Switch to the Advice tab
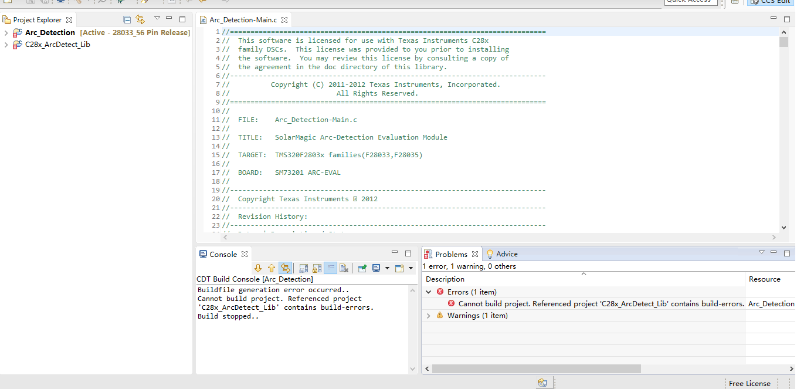Image resolution: width=797 pixels, height=389 pixels. click(x=502, y=254)
